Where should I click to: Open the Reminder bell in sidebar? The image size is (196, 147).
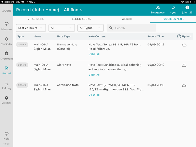pyautogui.click(x=7, y=41)
